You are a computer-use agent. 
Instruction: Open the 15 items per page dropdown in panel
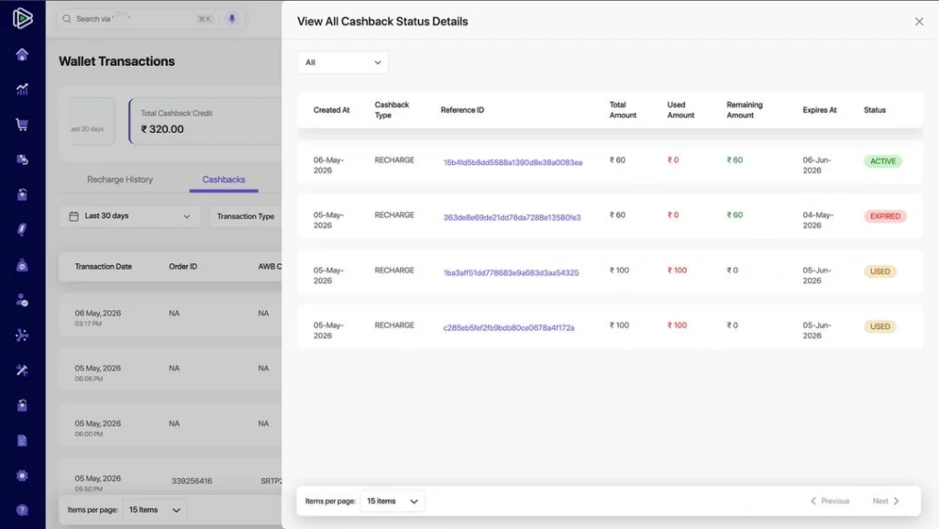pos(392,501)
